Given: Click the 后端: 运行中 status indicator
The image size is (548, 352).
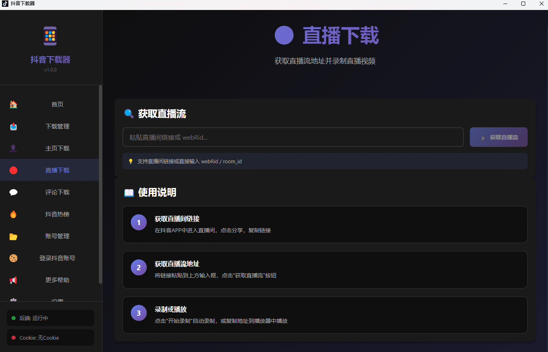Looking at the screenshot, I should [50, 318].
